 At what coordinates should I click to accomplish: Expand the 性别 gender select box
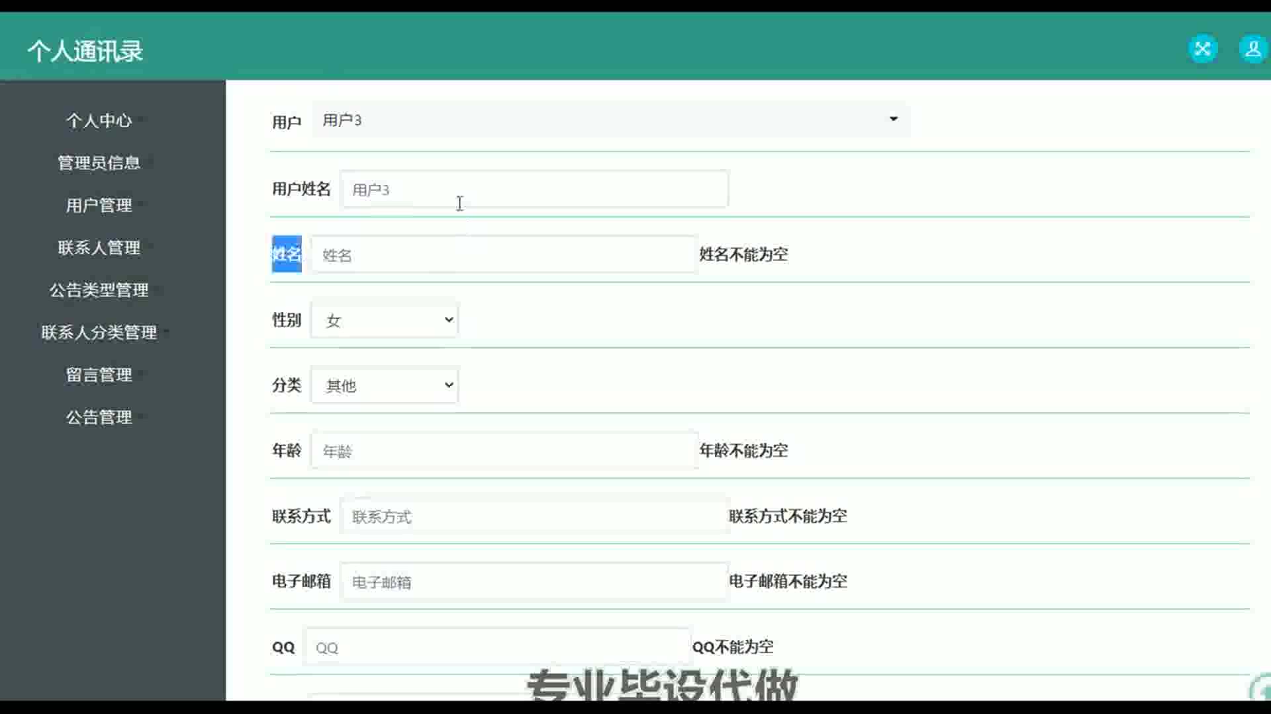[385, 320]
